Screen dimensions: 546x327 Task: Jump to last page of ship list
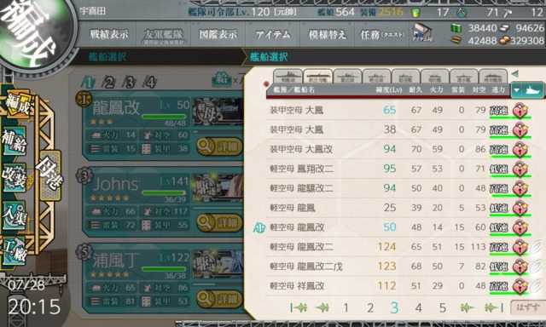pyautogui.click(x=494, y=307)
